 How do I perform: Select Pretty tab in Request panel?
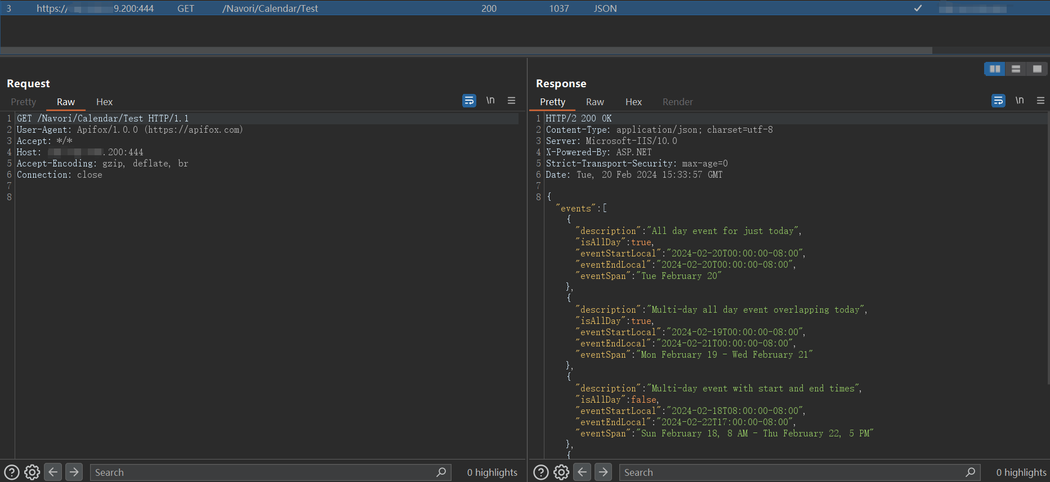pos(23,102)
